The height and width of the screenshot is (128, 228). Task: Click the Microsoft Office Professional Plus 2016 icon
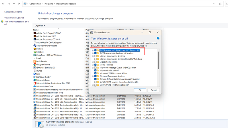(x=35, y=83)
